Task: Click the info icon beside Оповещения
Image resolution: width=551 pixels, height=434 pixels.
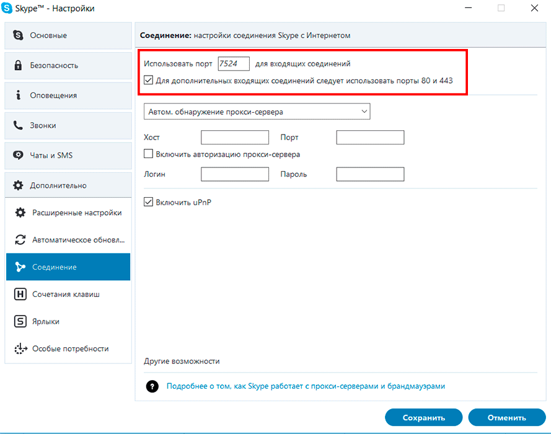Action: click(x=18, y=95)
